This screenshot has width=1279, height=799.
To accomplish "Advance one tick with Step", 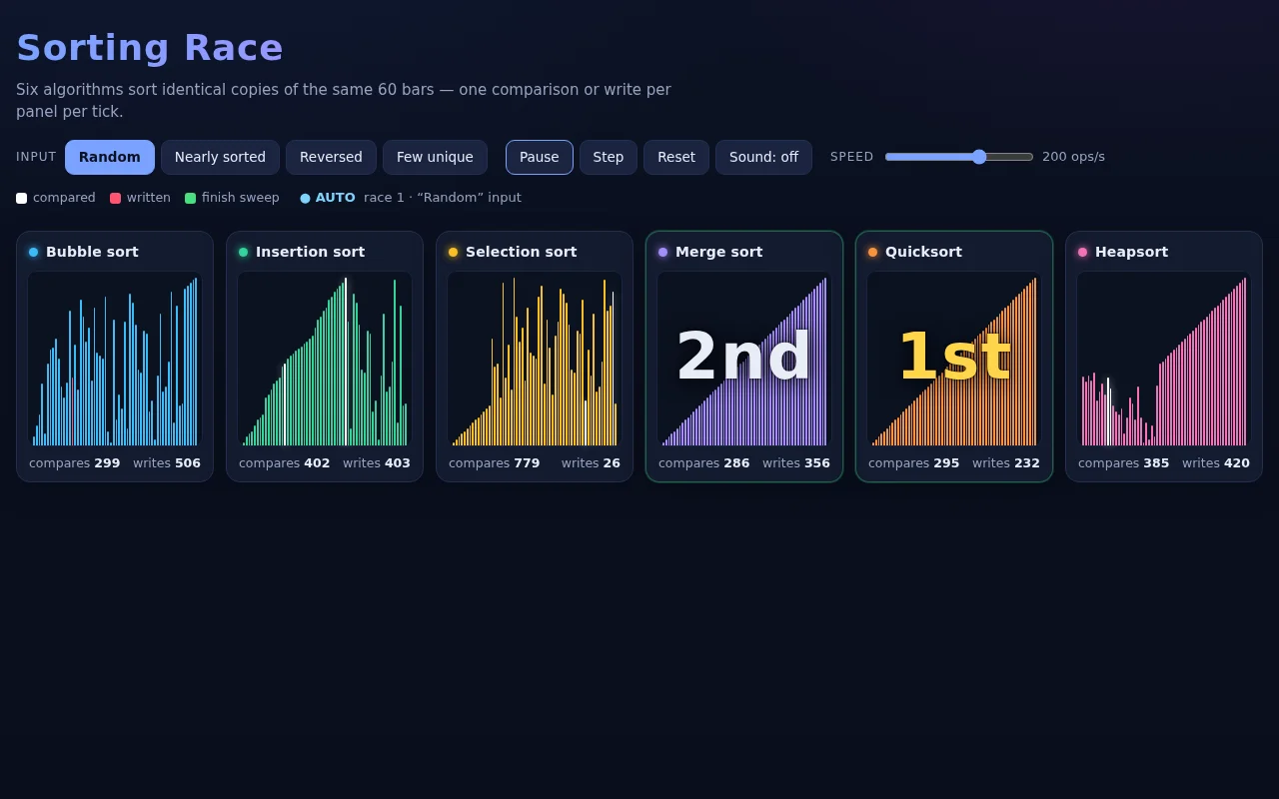I will pyautogui.click(x=609, y=157).
